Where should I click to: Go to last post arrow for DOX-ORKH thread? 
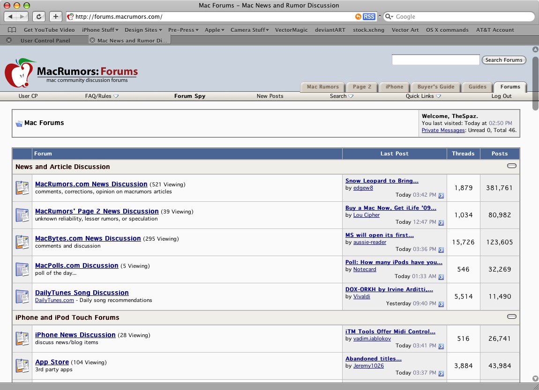[441, 304]
